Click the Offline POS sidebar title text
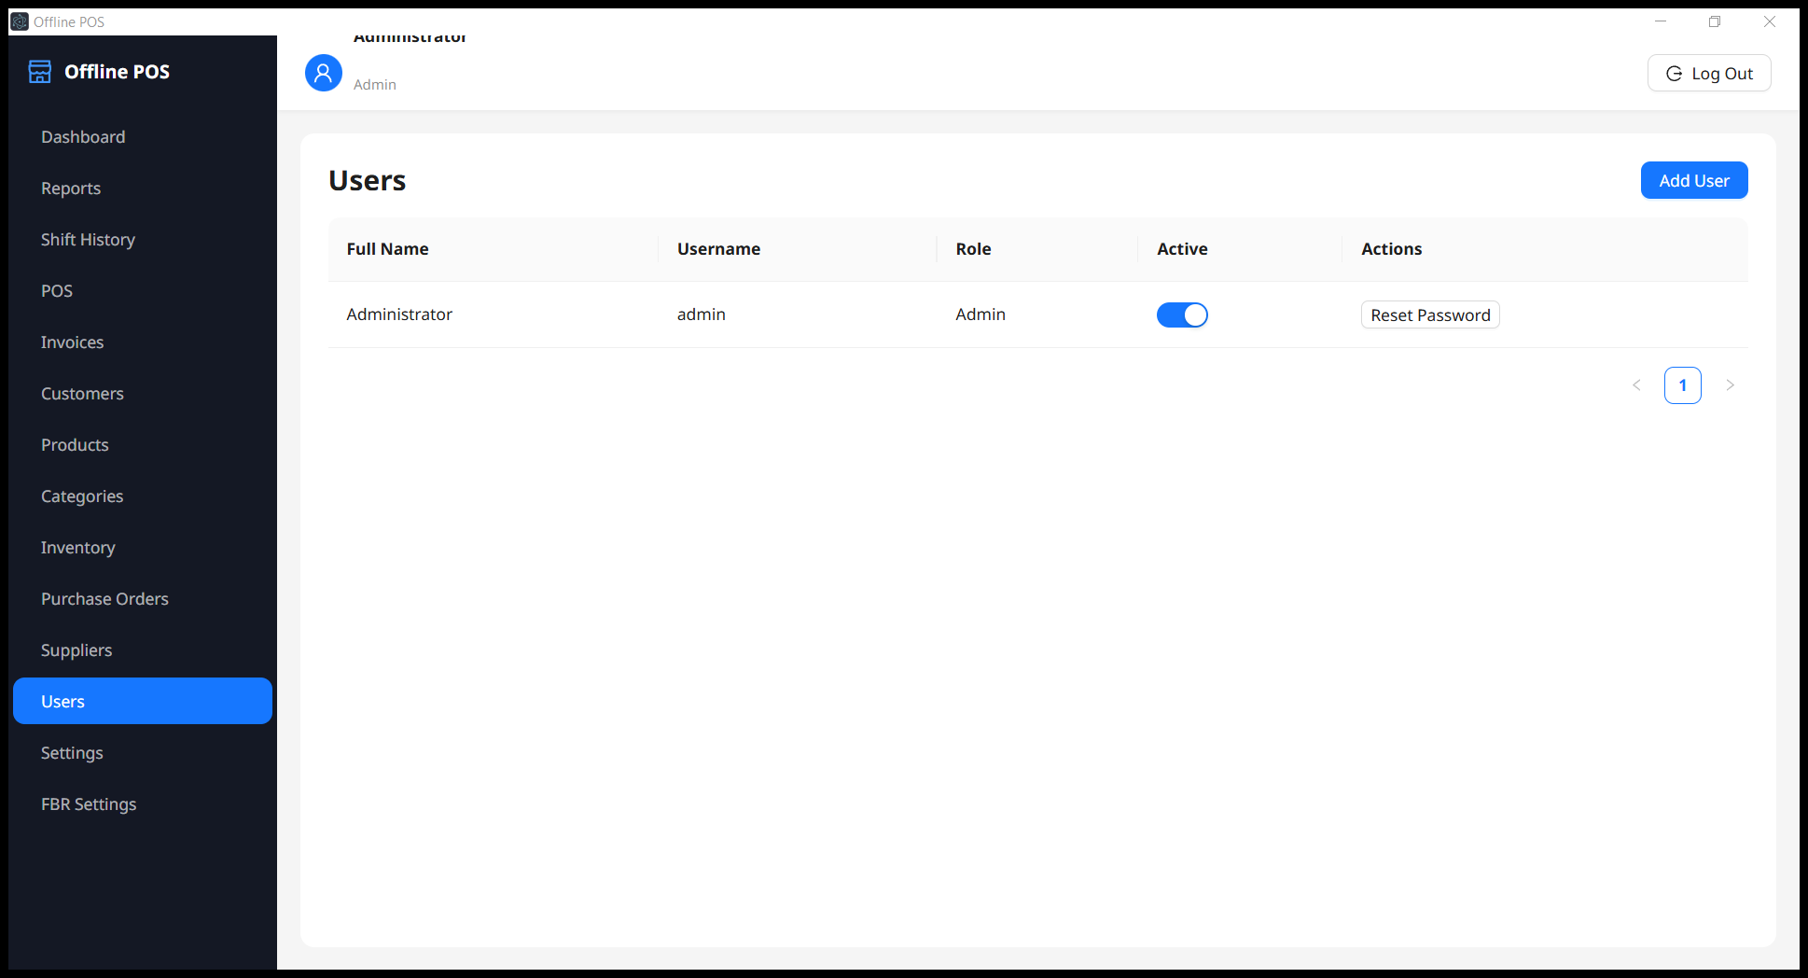The image size is (1808, 978). point(118,72)
